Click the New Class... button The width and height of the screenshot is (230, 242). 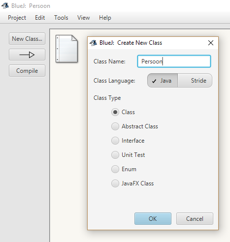coord(27,39)
